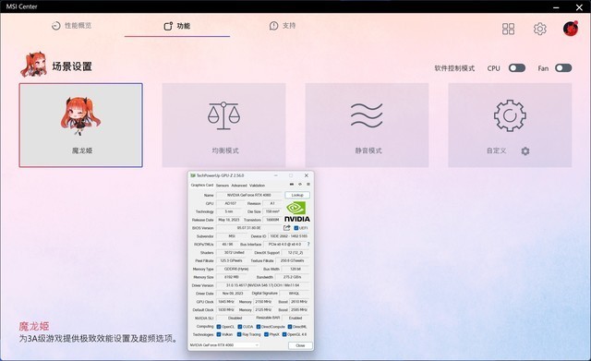Click the 场景设置 heading
This screenshot has width=591, height=361.
[72, 66]
